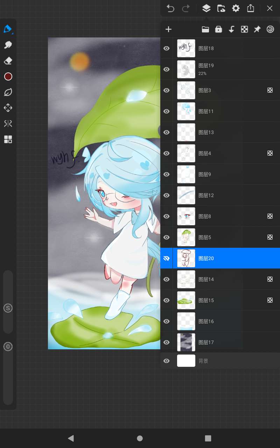Select the brush tool in left toolbar
This screenshot has height=448, width=280.
coord(8,29)
